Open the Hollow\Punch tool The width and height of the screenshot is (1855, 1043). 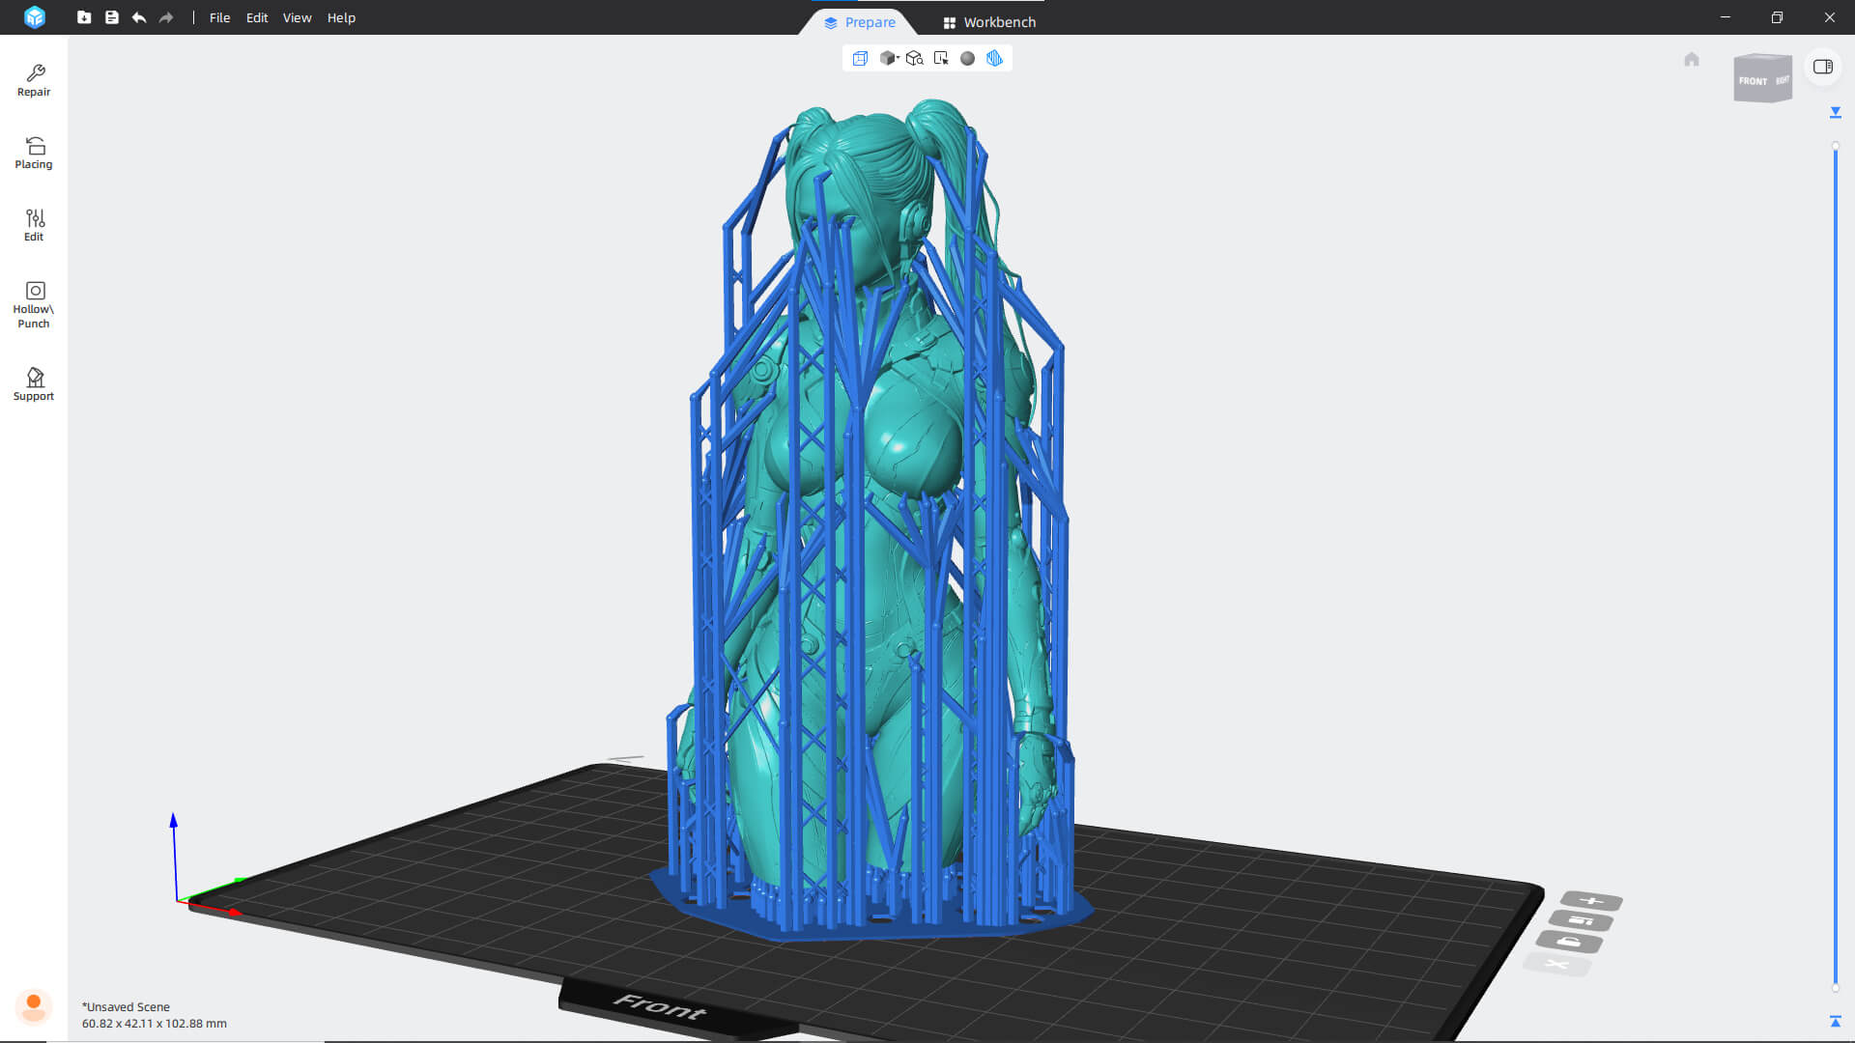pos(34,305)
